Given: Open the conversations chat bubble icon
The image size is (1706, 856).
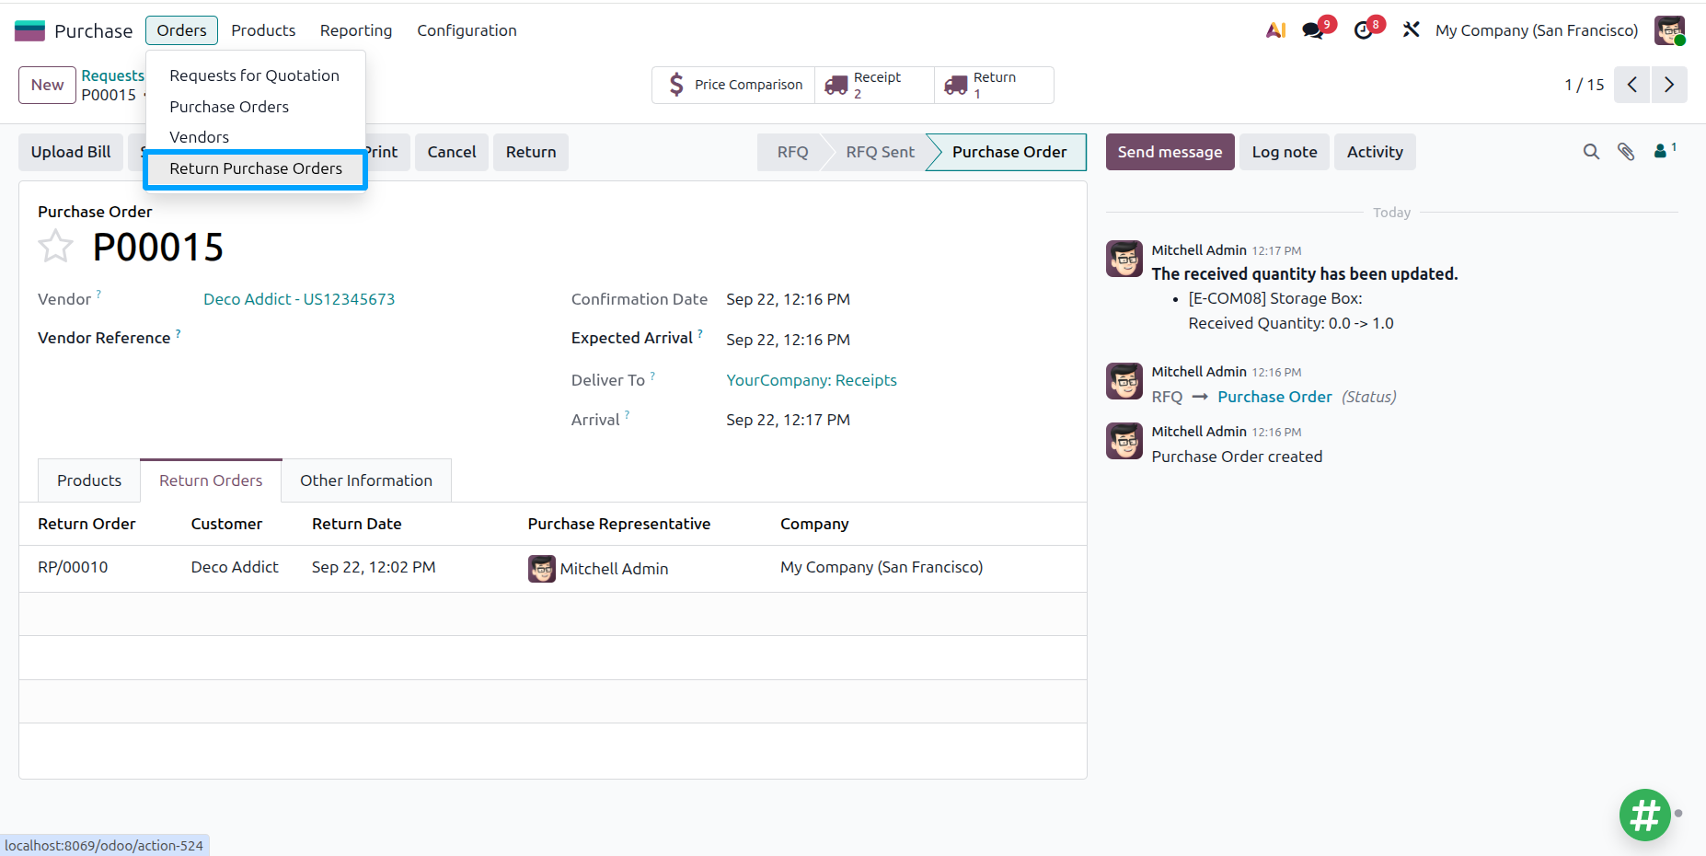Looking at the screenshot, I should [1314, 30].
